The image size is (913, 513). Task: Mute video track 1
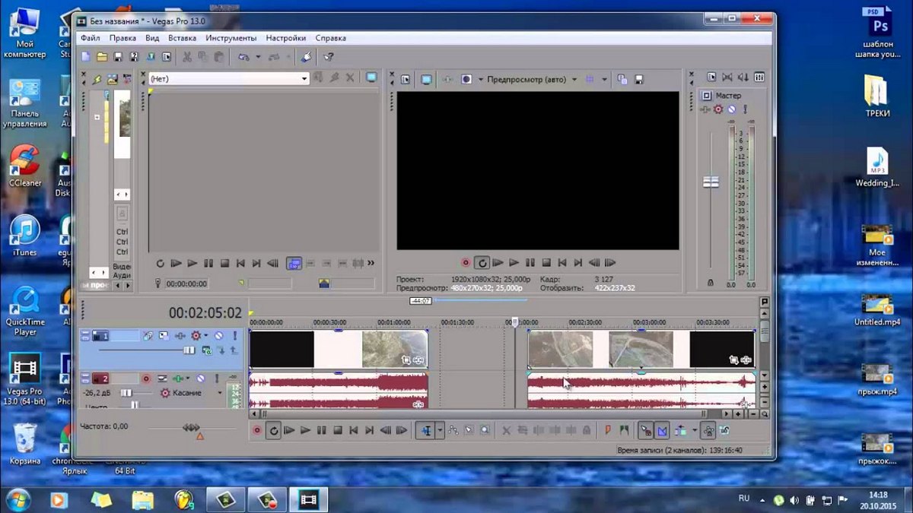[218, 335]
